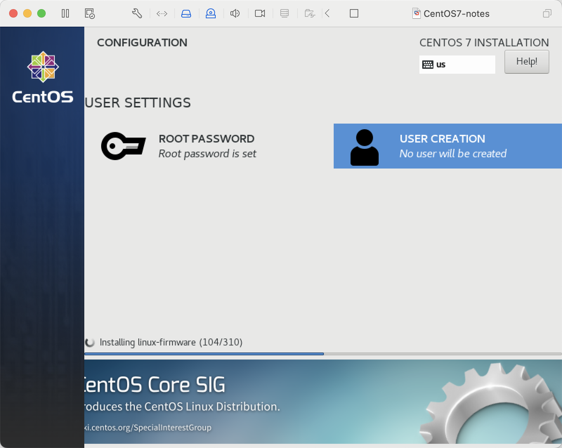Pause the virtual machine
This screenshot has height=448, width=562.
[65, 14]
